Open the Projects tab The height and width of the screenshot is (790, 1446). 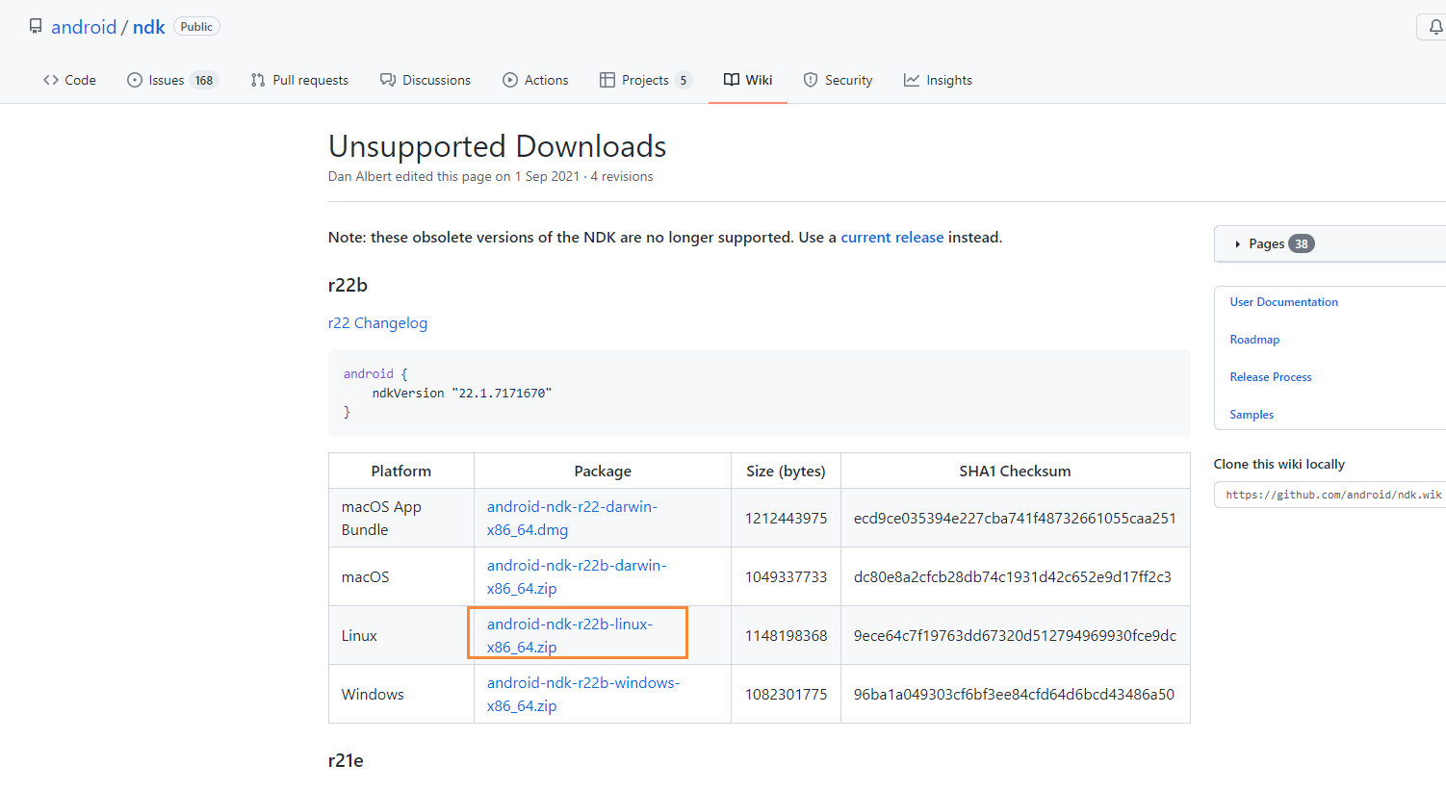645,80
